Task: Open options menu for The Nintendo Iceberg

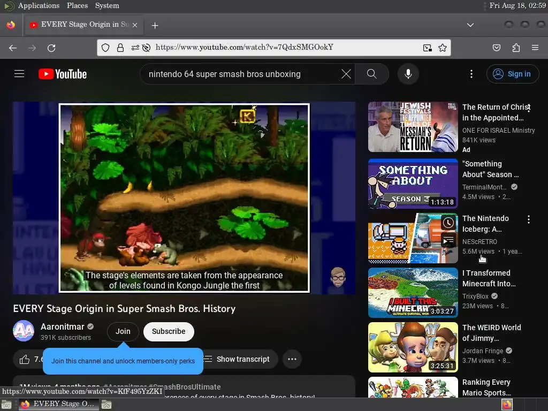Action: coord(529,219)
